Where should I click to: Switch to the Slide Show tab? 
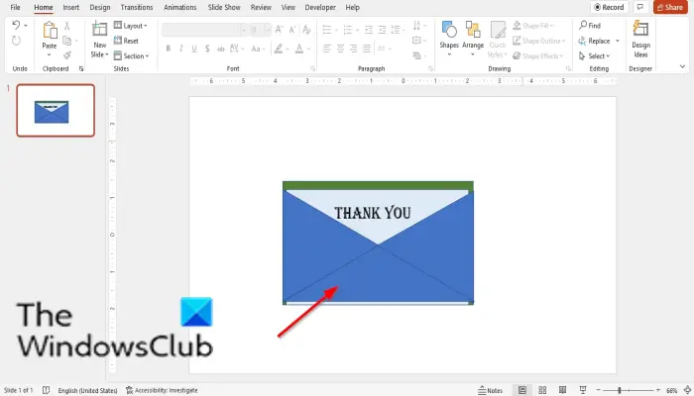click(x=224, y=7)
